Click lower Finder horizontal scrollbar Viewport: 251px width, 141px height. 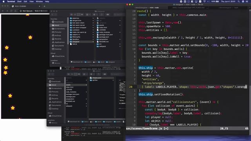(107, 119)
